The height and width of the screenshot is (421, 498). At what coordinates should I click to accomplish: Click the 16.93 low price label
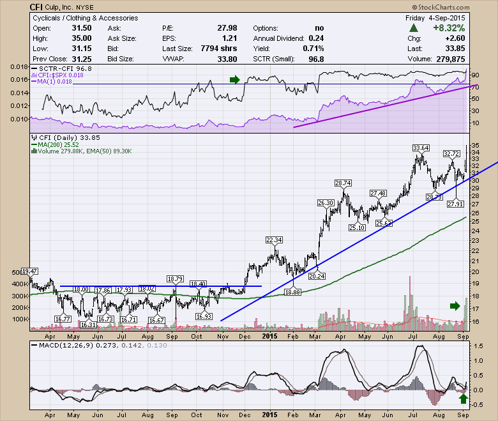tap(204, 316)
